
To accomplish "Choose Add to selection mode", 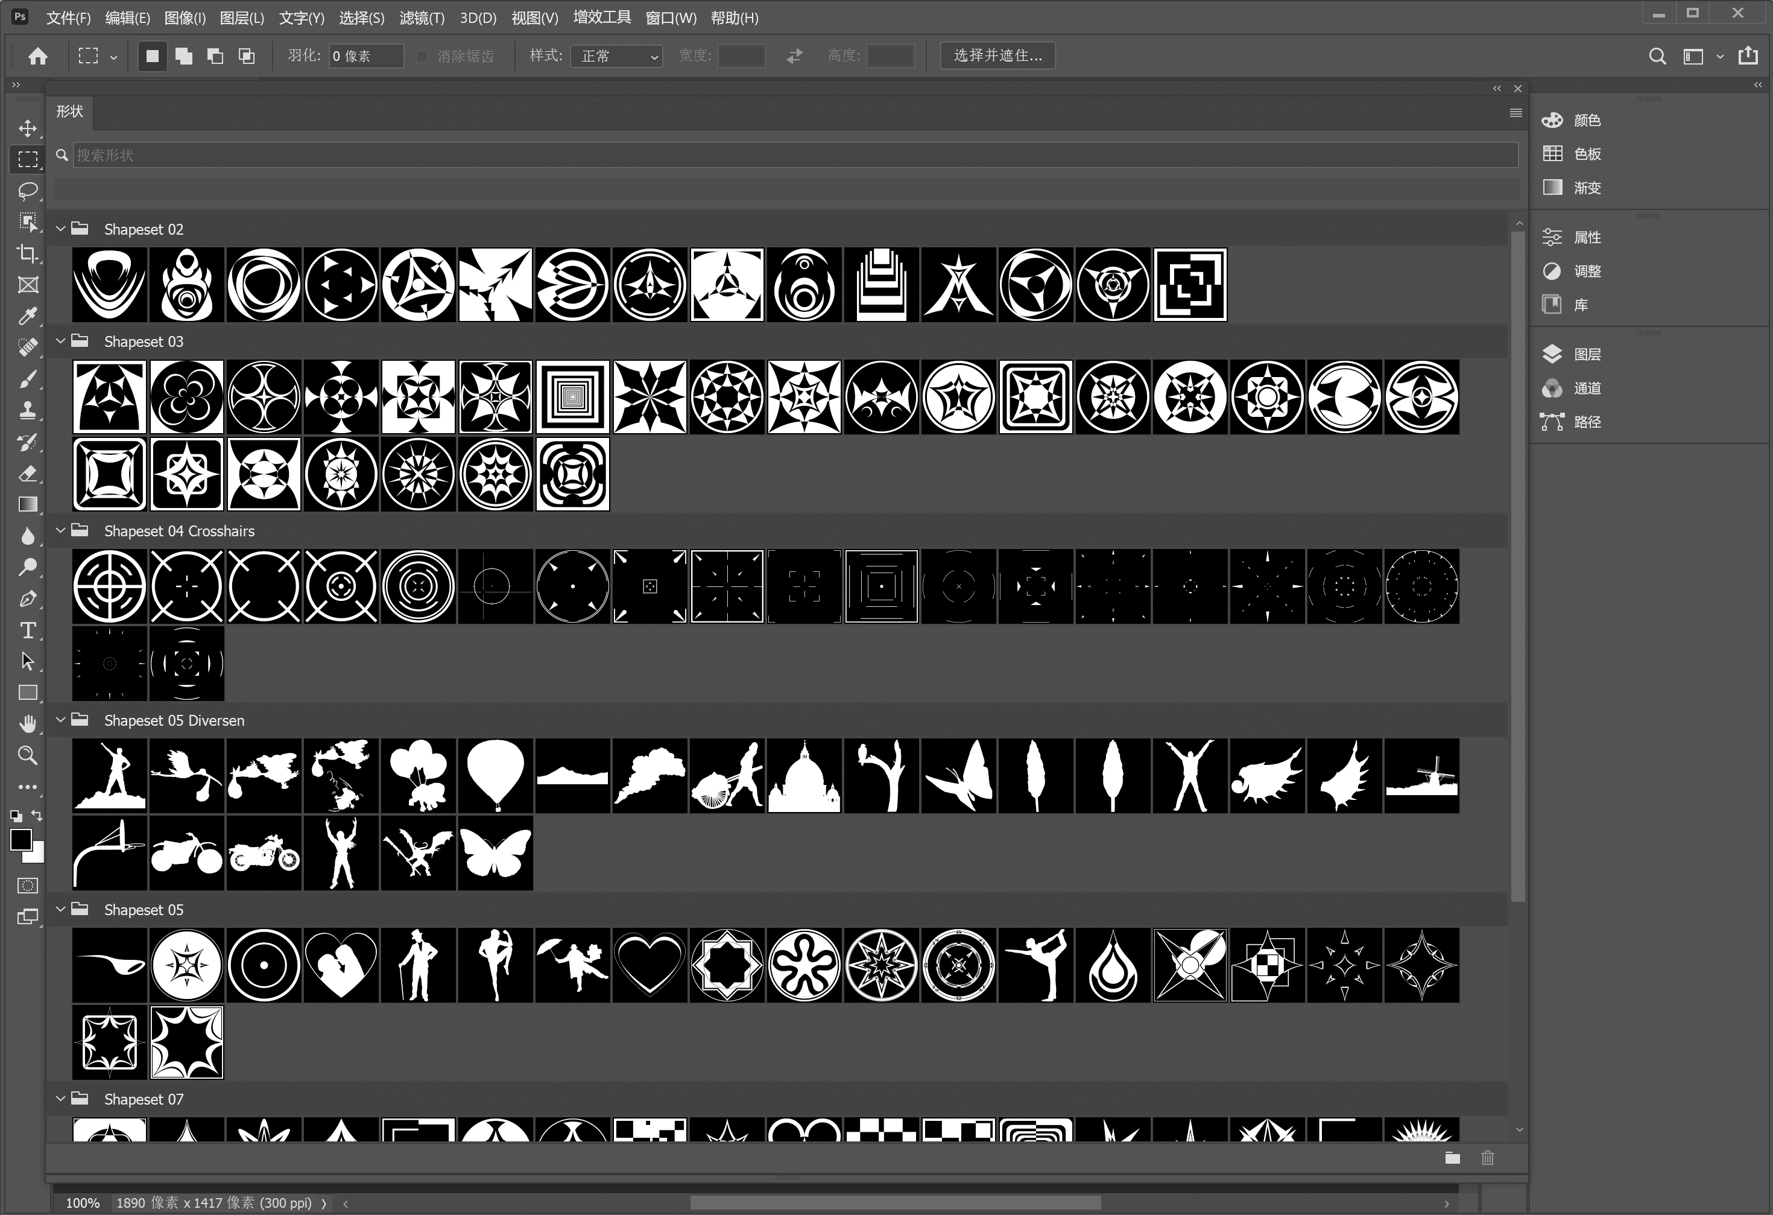I will point(184,56).
